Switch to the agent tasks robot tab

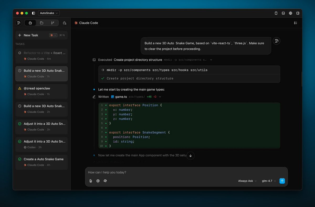[30, 23]
